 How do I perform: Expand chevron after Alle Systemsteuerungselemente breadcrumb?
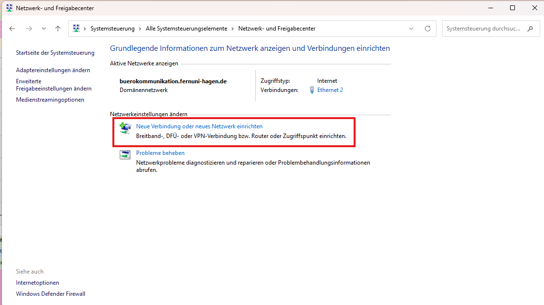pos(233,29)
